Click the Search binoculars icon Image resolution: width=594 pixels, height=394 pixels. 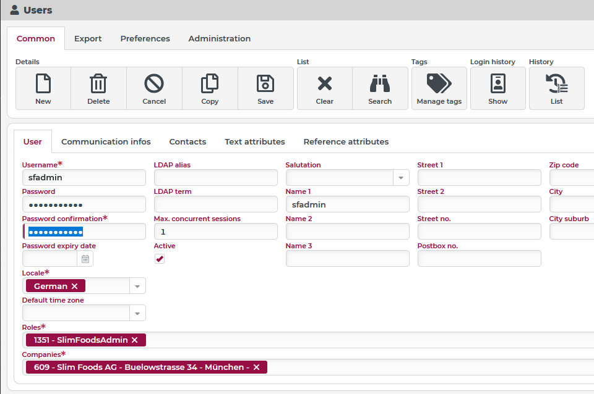click(x=380, y=83)
